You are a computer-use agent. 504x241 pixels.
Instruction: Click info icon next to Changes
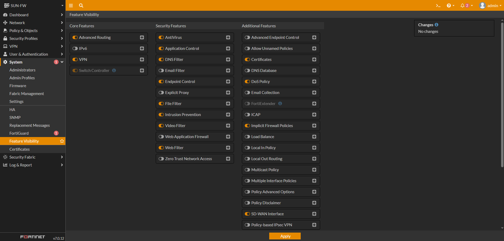437,25
